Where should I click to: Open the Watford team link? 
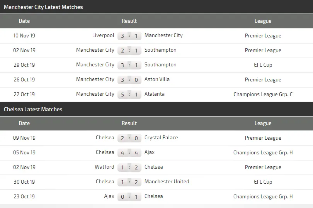point(104,167)
